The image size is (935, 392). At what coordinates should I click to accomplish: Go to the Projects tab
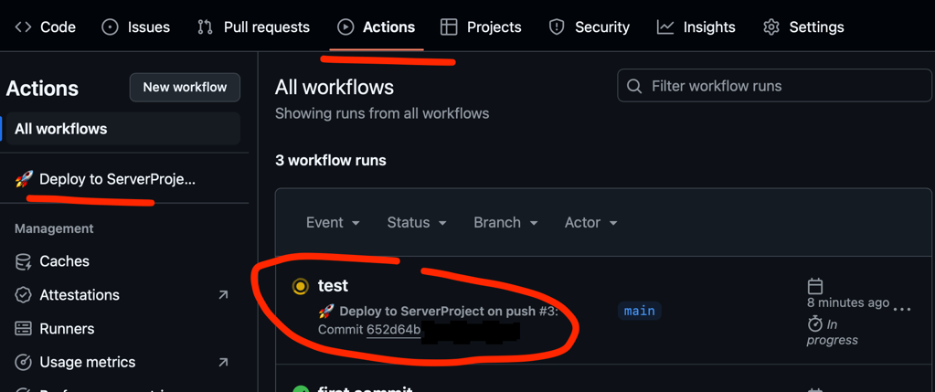(481, 27)
